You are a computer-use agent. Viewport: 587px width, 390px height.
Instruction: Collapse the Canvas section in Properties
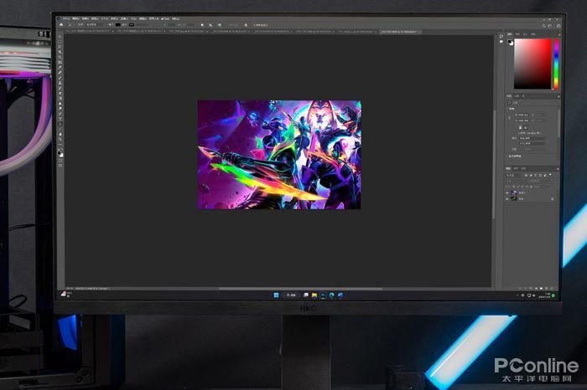coord(506,109)
